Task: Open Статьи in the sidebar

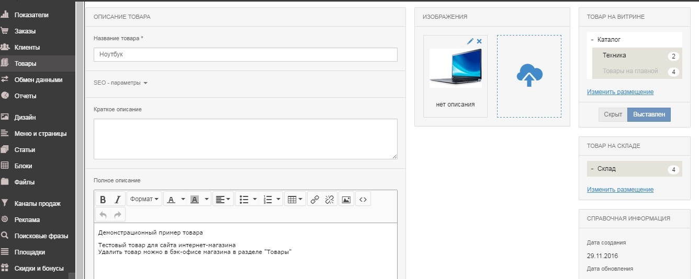Action: click(38, 150)
